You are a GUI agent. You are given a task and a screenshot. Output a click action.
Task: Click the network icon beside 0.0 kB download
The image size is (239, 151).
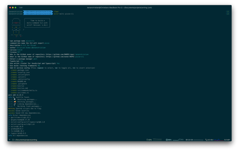(x=206, y=140)
